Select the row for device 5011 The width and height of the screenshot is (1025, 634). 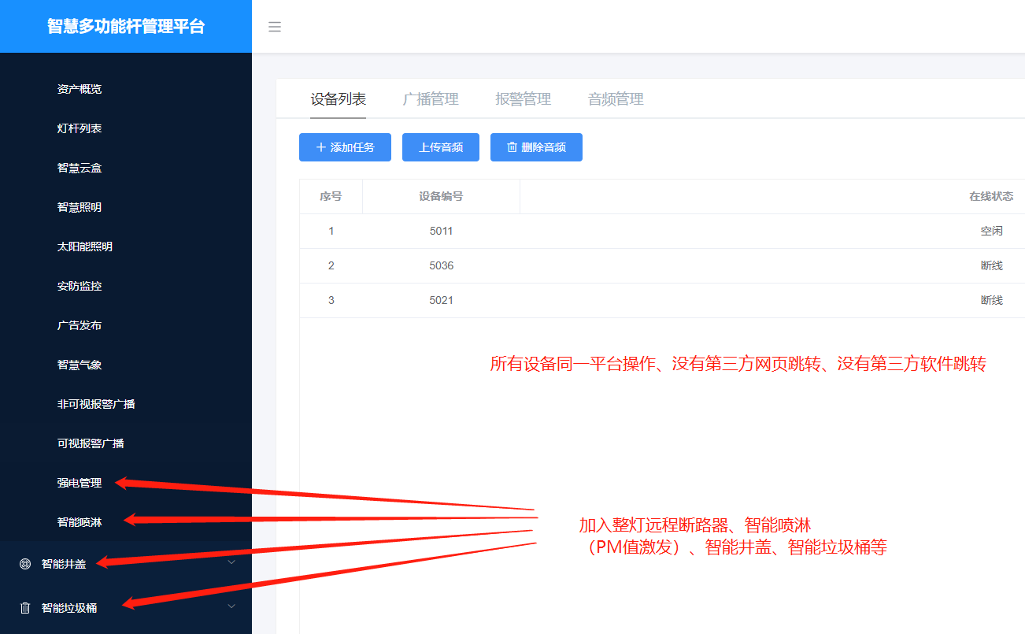tap(441, 231)
